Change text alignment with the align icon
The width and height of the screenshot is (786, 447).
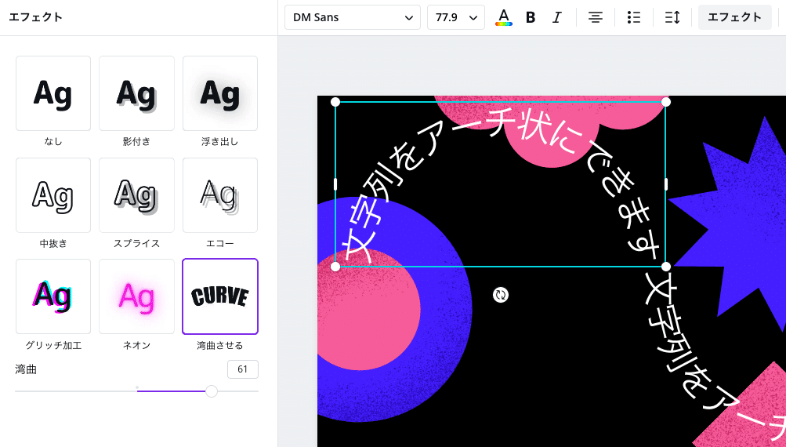pos(596,17)
